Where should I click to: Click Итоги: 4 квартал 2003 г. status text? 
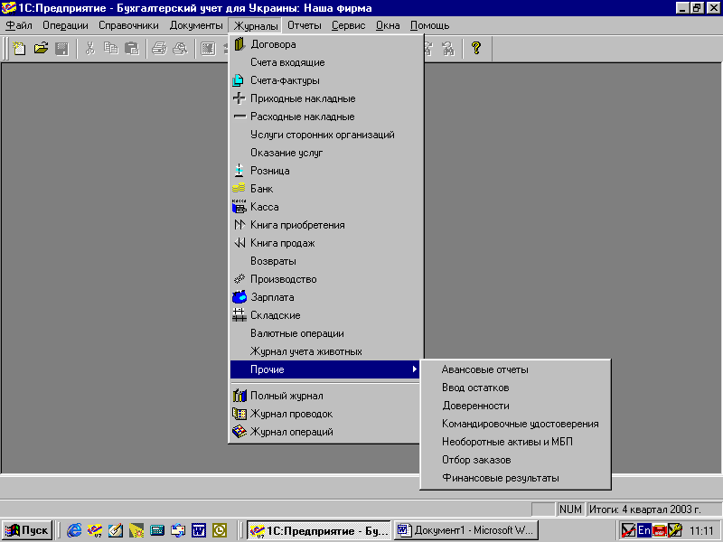pos(645,509)
